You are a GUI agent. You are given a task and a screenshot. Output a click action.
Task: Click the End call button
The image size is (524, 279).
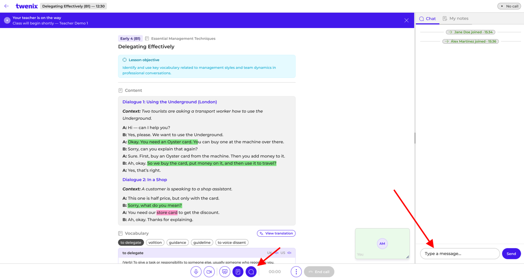tap(319, 272)
